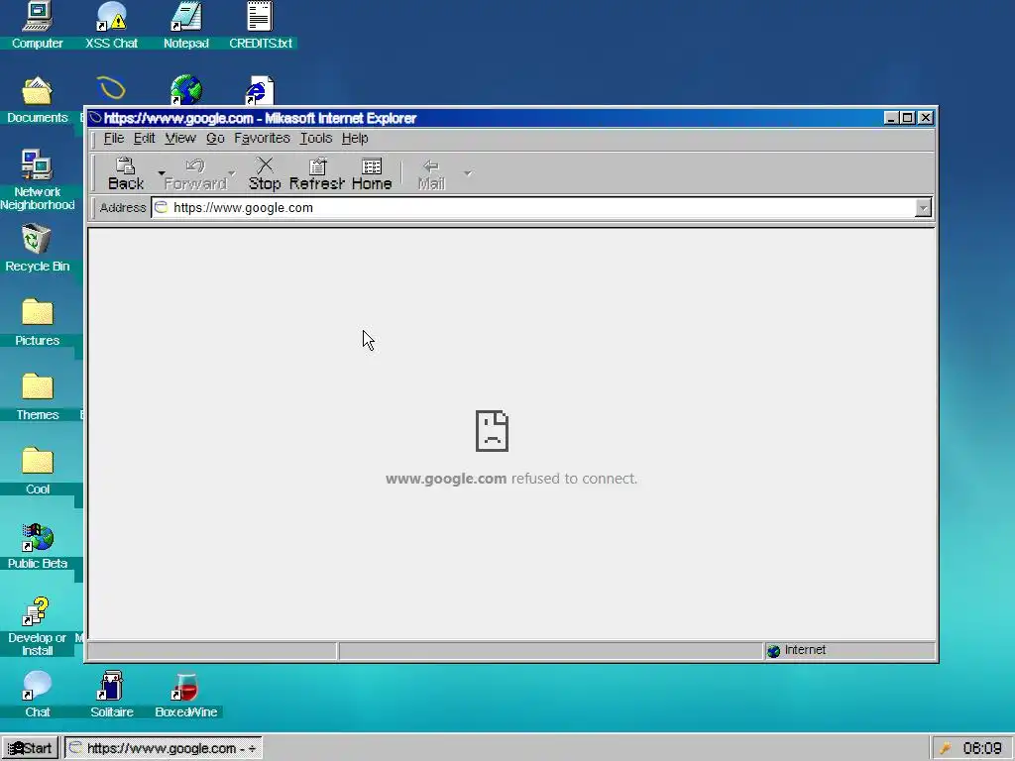Select the XSS Chat desktop shortcut

[111, 26]
